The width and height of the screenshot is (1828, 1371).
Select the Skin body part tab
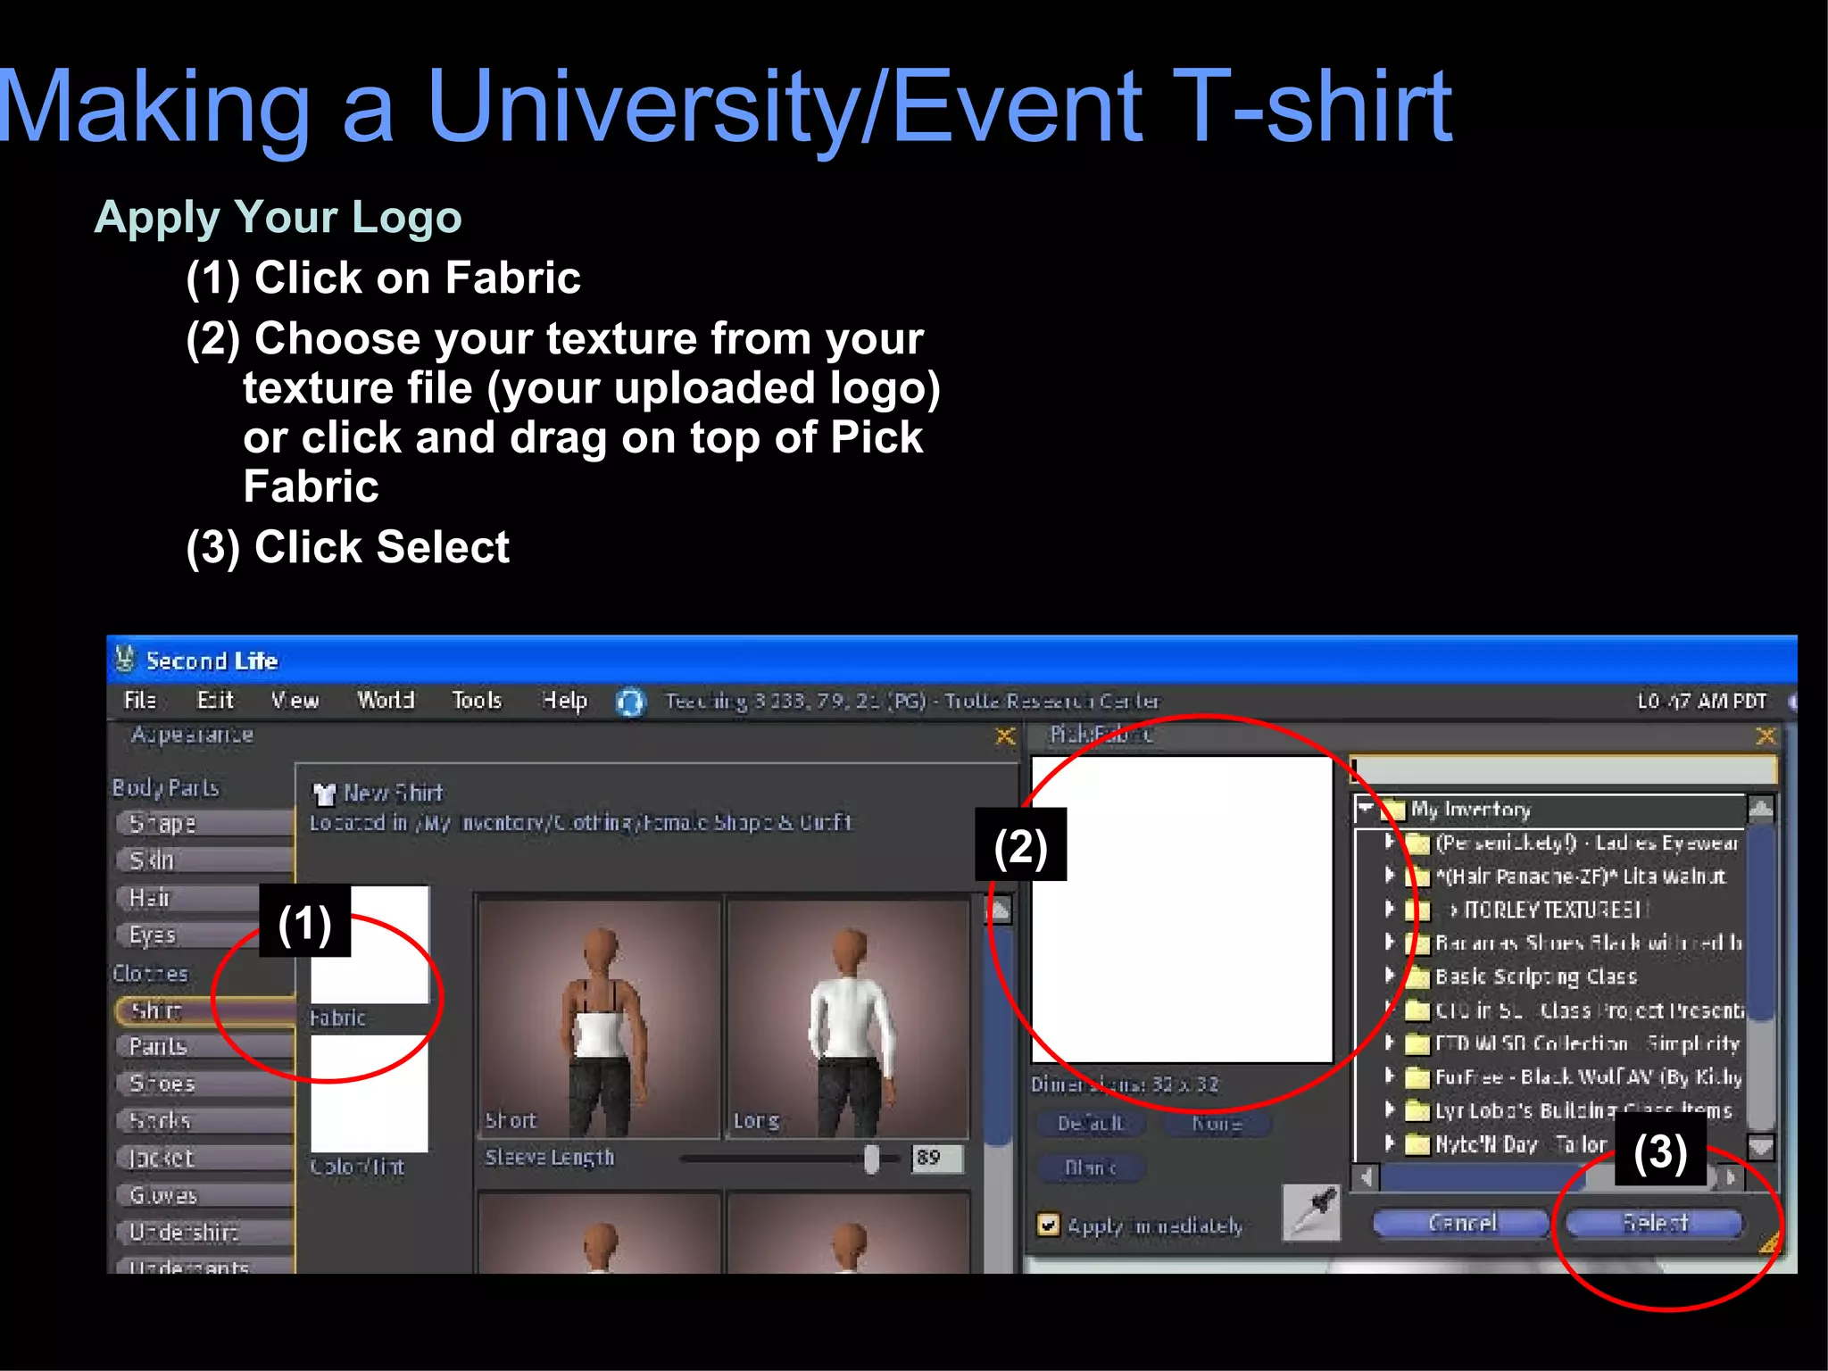(204, 860)
